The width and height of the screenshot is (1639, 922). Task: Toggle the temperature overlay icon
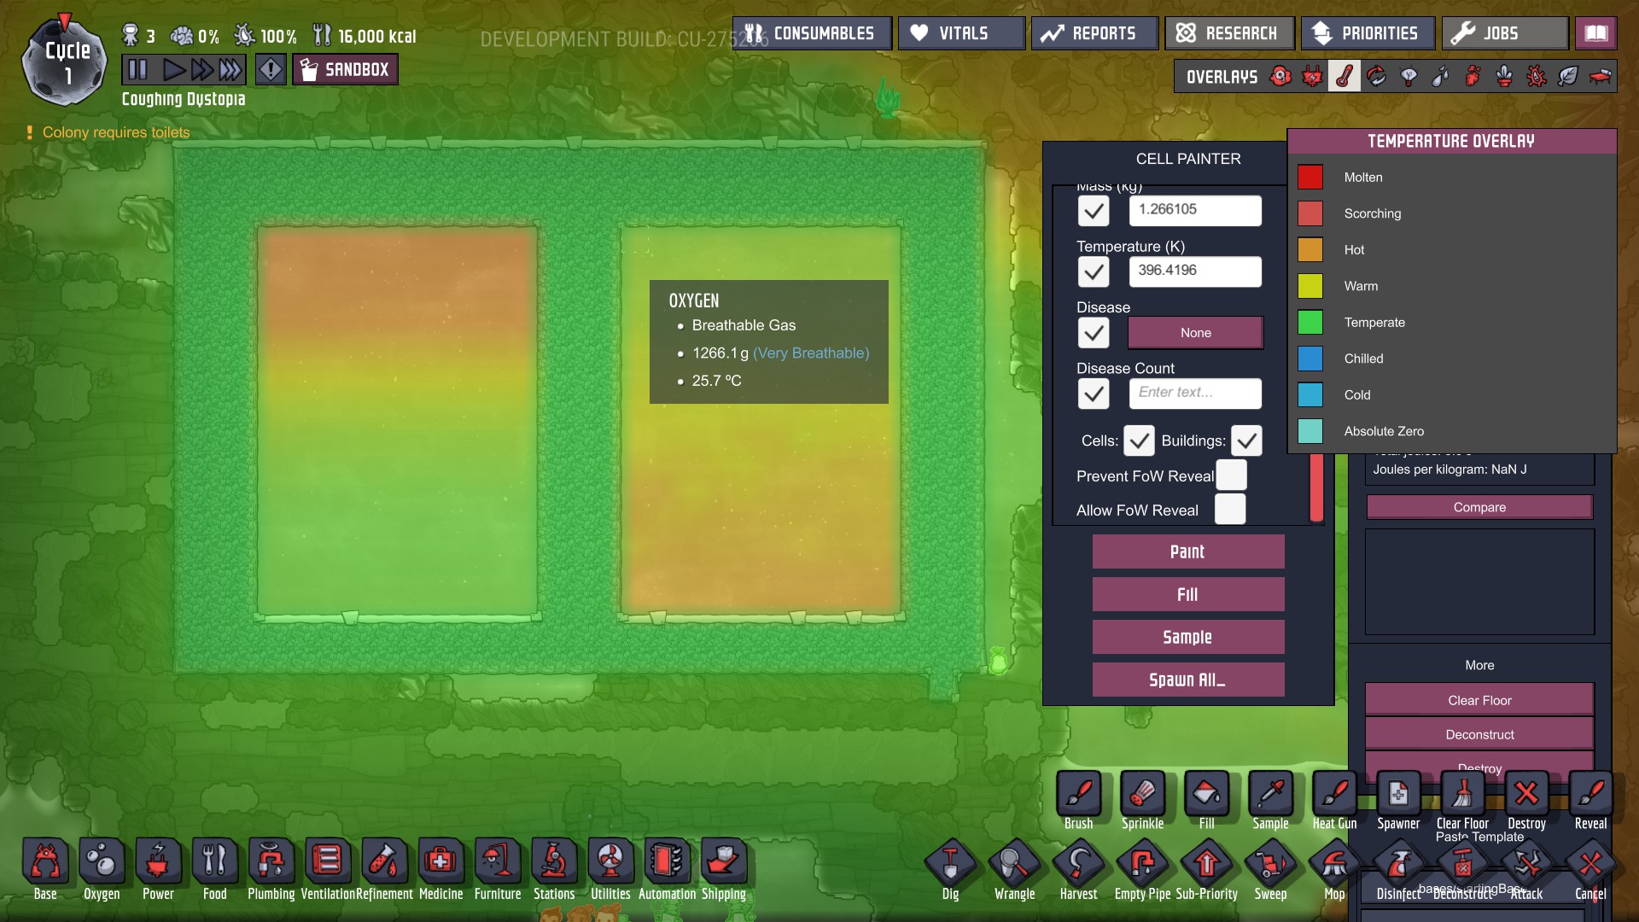[1344, 77]
